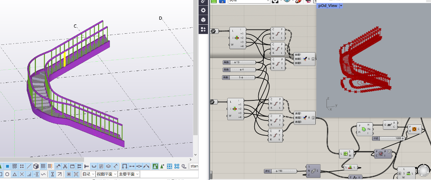Image resolution: width=431 pixels, height=180 pixels.
Task: Click the solid-line grid selection icon in Tekla
Action: click(x=43, y=166)
